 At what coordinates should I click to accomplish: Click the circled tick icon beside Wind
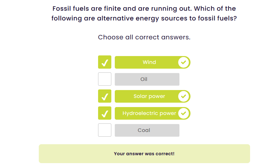pyautogui.click(x=184, y=62)
